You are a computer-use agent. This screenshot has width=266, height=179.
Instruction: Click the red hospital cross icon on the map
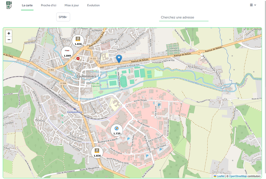tap(78, 58)
